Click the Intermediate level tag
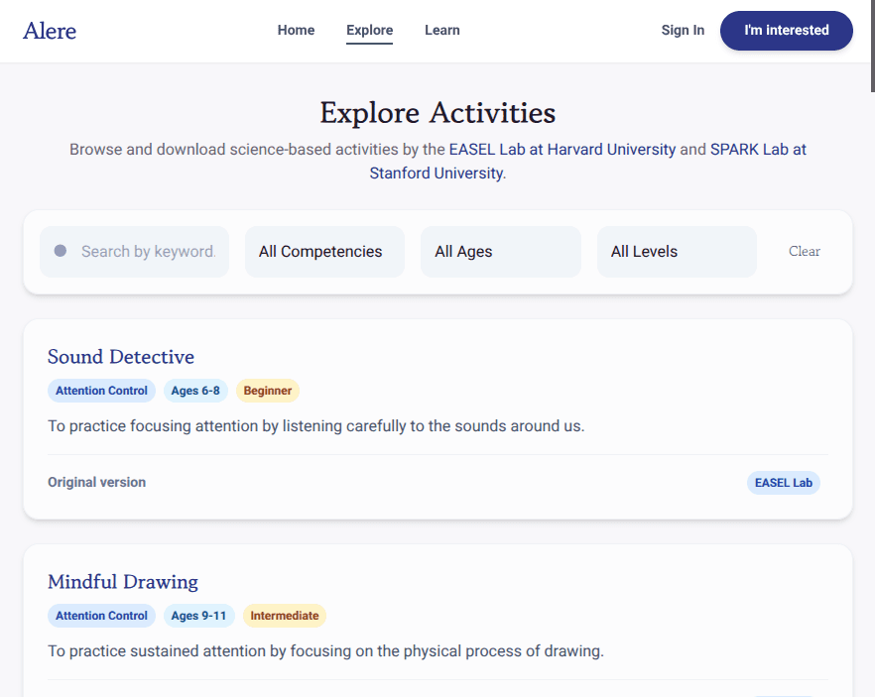The image size is (875, 697). point(285,616)
